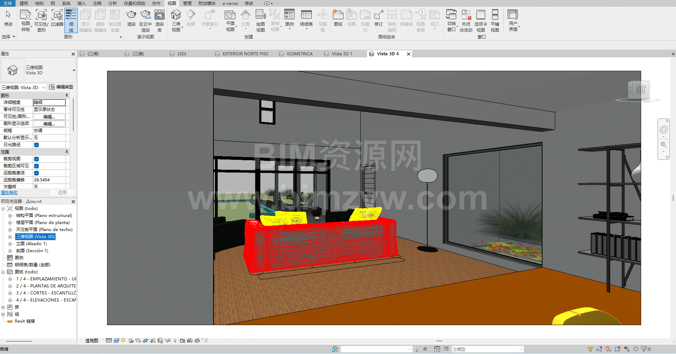This screenshot has height=354, width=676.
Task: Click the 修订 revisions tool
Action: (379, 18)
